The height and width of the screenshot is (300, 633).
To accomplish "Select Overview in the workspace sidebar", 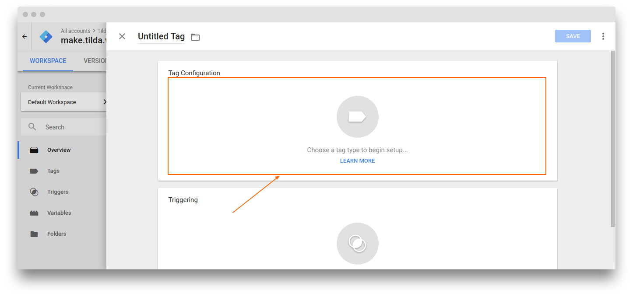I will 59,150.
